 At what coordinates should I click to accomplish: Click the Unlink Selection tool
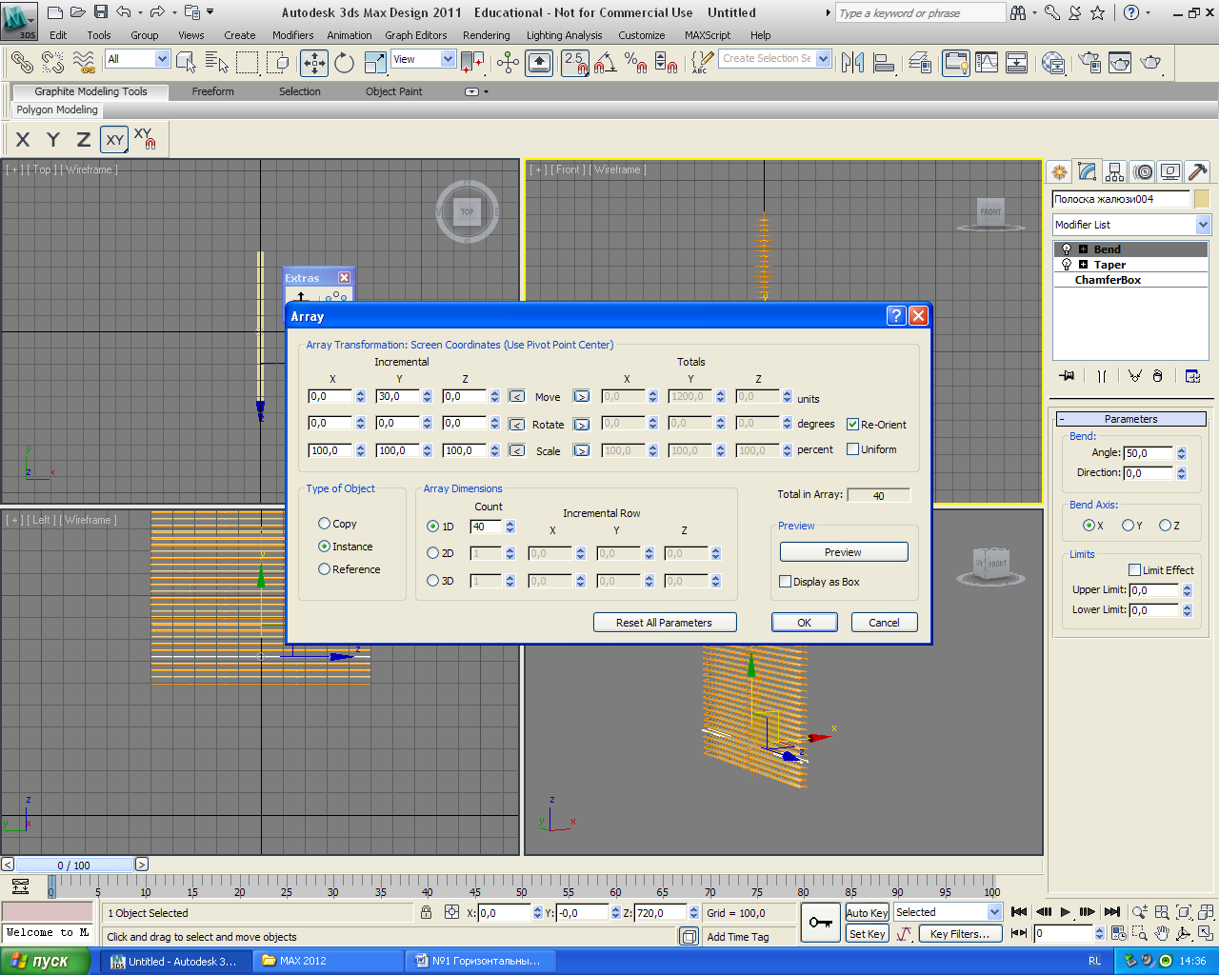click(52, 63)
